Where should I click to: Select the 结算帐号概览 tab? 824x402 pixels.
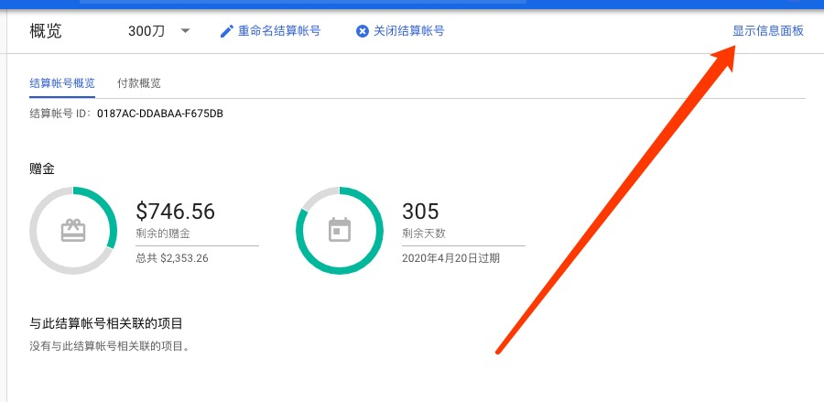pos(62,83)
